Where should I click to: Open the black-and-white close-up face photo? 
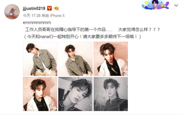point(75,94)
